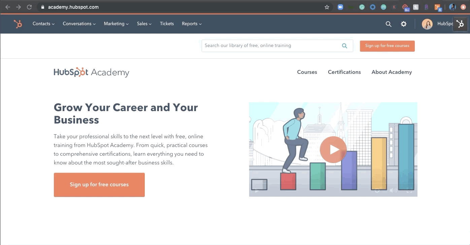Expand the Contacts dropdown menu
Screen dimensions: 470x245
(x=44, y=24)
